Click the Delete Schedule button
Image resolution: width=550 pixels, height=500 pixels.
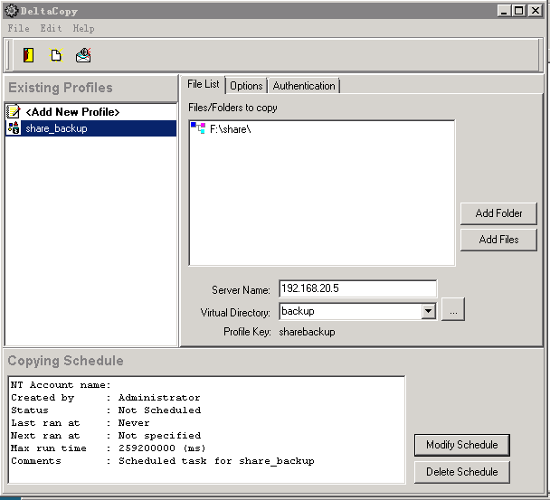461,471
